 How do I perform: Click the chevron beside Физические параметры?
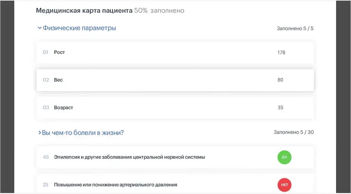39,28
